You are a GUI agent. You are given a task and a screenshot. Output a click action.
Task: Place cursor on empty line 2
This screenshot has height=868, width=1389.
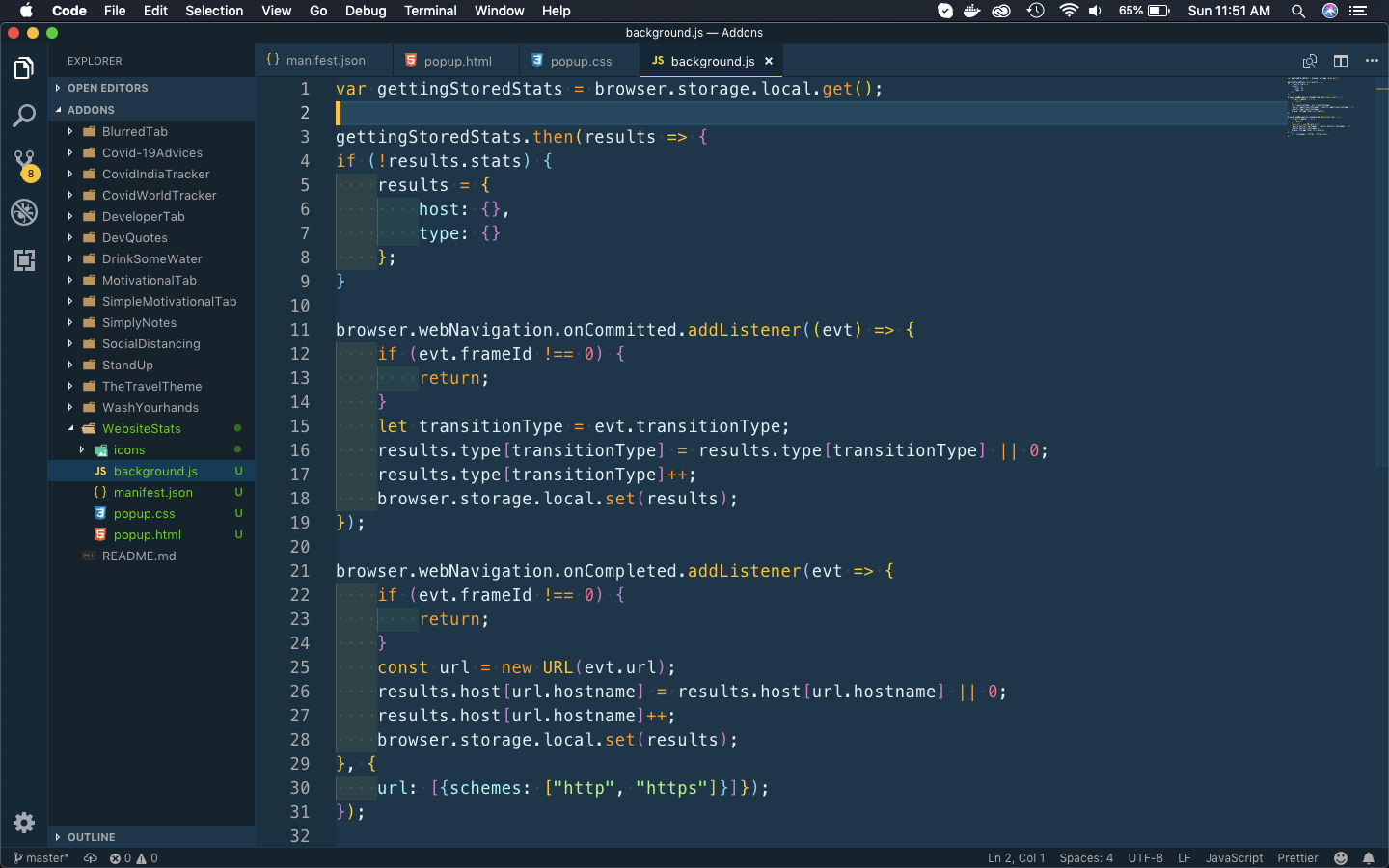[x=810, y=113]
